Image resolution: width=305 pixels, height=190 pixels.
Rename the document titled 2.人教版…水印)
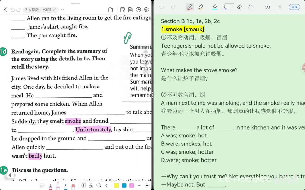pos(41,10)
